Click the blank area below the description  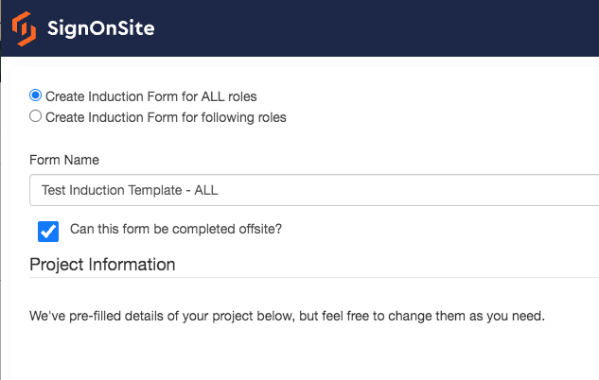coord(306,353)
